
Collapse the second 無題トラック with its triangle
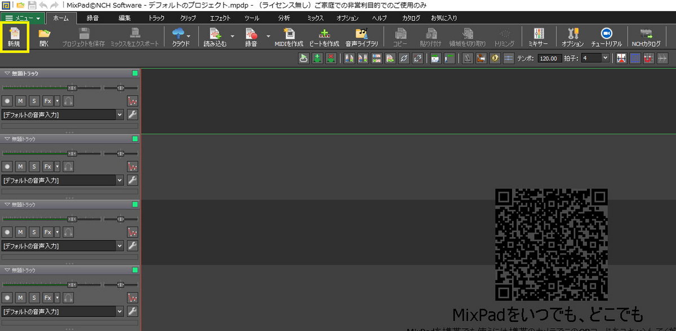click(7, 139)
